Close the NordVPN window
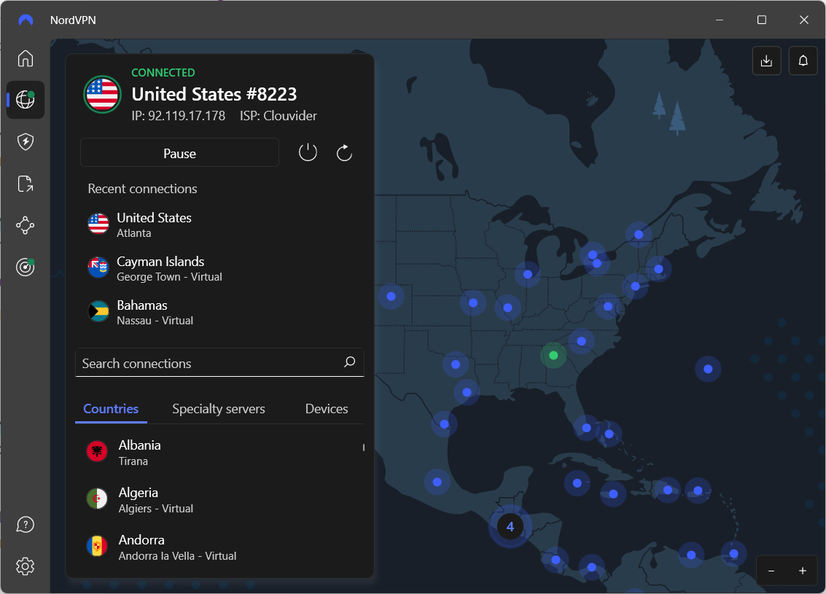 804,20
